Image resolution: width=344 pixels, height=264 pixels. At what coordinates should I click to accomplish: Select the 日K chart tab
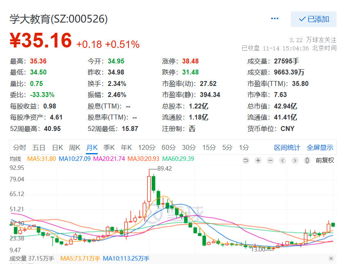click(x=57, y=148)
